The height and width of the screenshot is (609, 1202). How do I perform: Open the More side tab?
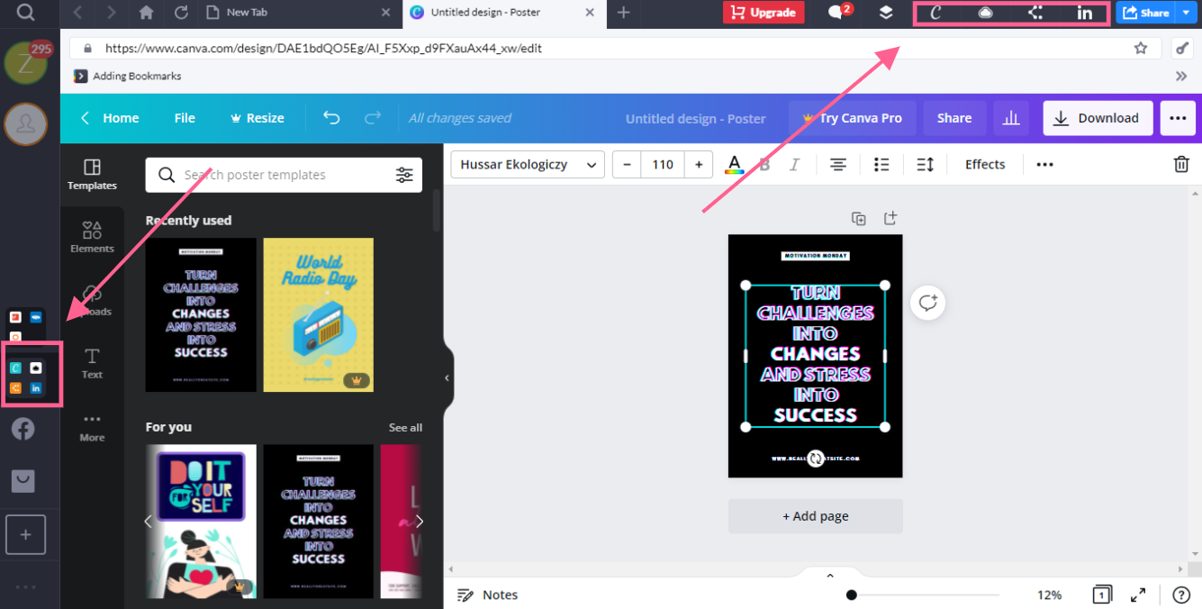92,427
